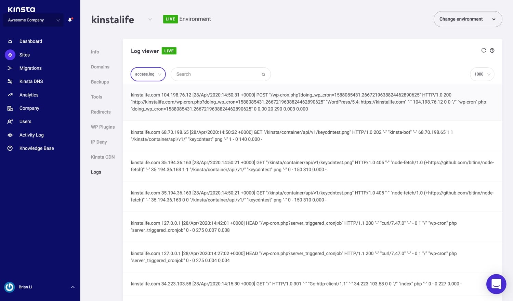
Task: Click the Dashboard home icon
Action: pos(10,41)
